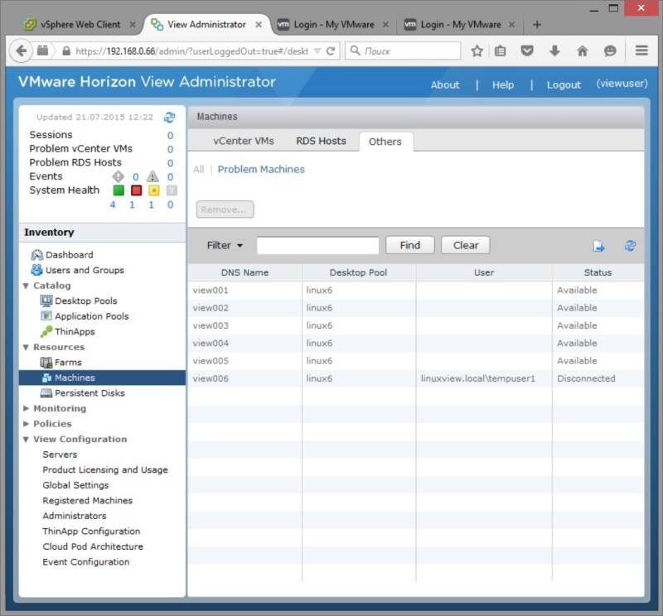Screen dimensions: 663x616
Task: Switch to the vCenter VMs tab
Action: pos(244,141)
